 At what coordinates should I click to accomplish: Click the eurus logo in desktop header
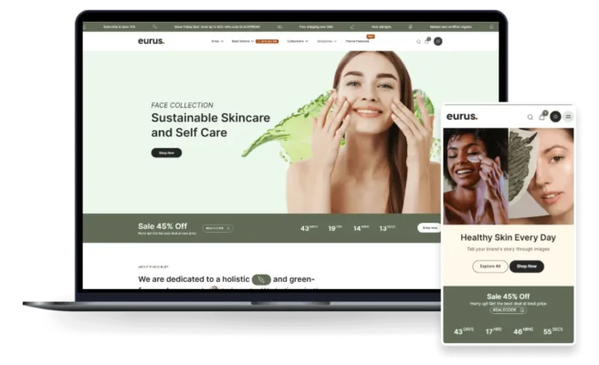[151, 41]
